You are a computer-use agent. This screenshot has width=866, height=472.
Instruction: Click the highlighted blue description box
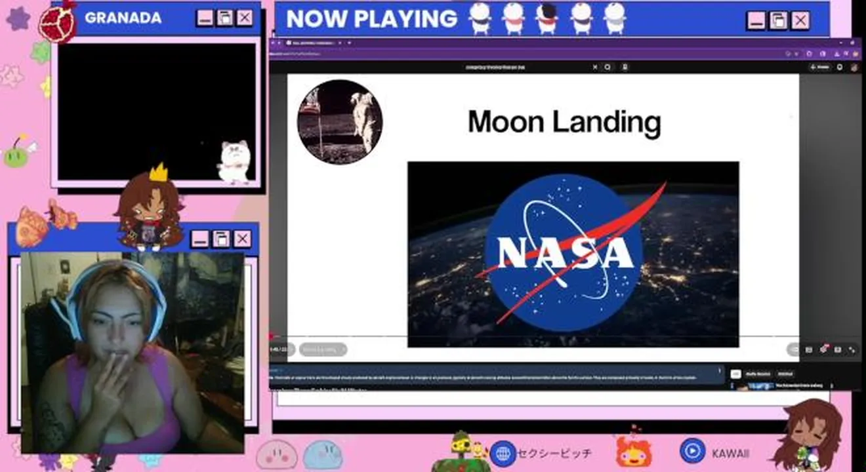[497, 374]
